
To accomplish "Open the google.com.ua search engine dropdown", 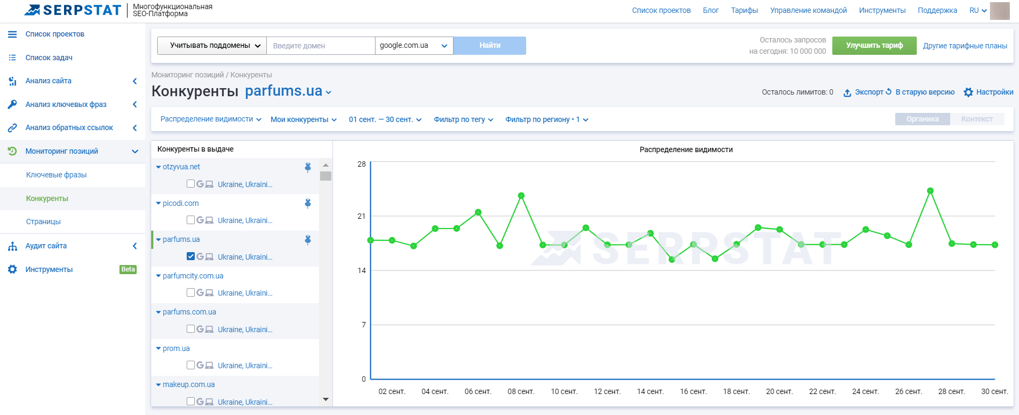I will pos(414,46).
